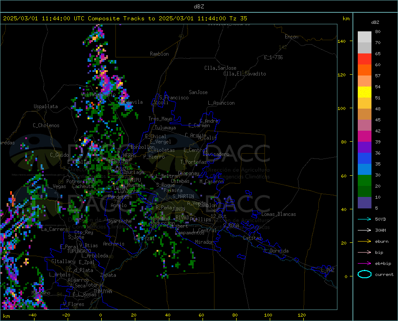Click the 'Mirador' label on the map

pyautogui.click(x=204, y=242)
